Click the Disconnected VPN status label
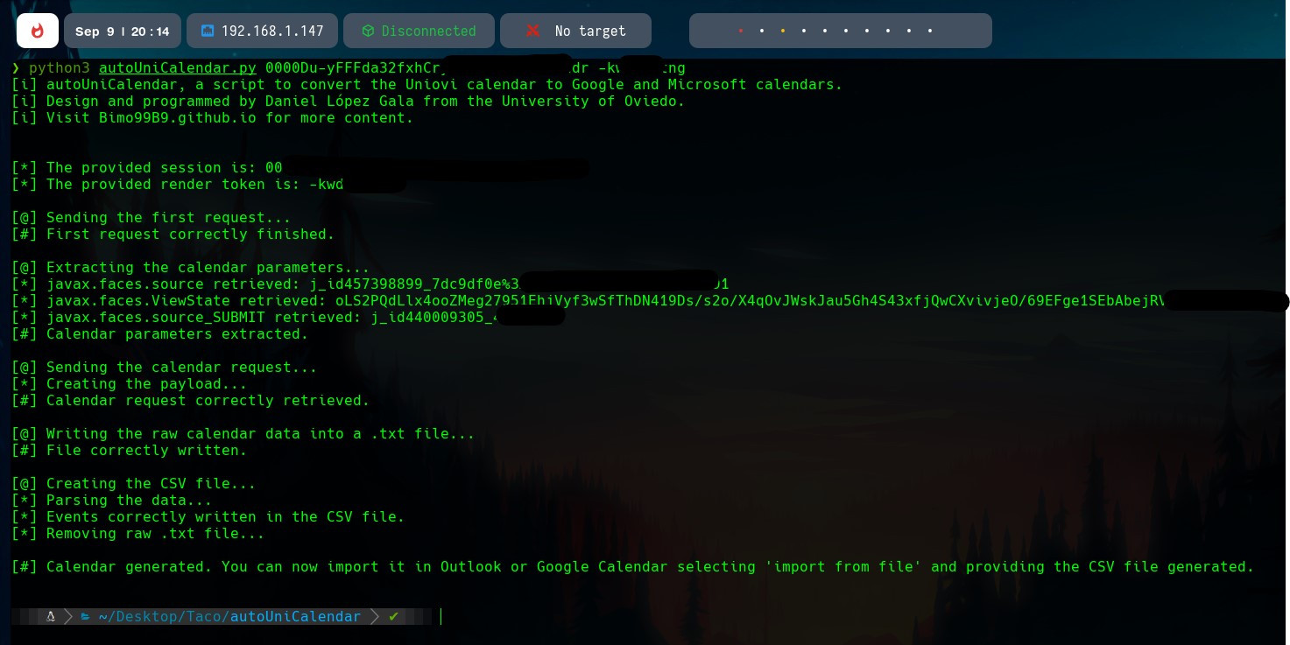 [x=429, y=31]
